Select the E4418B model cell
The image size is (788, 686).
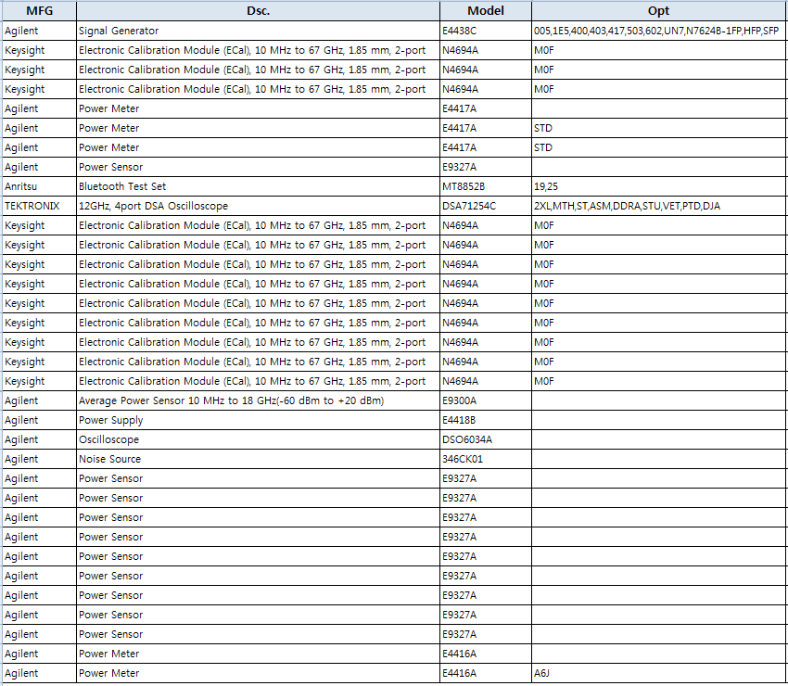click(486, 420)
